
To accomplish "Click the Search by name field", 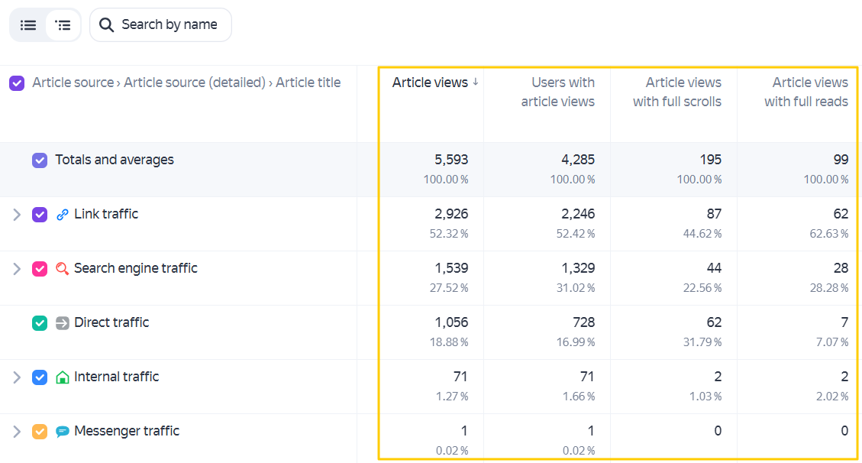I will click(x=160, y=24).
